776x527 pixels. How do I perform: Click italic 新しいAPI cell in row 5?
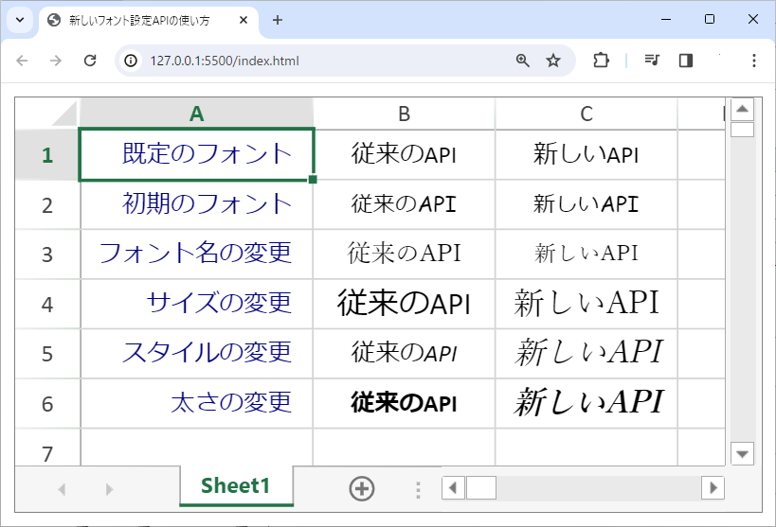pos(586,354)
